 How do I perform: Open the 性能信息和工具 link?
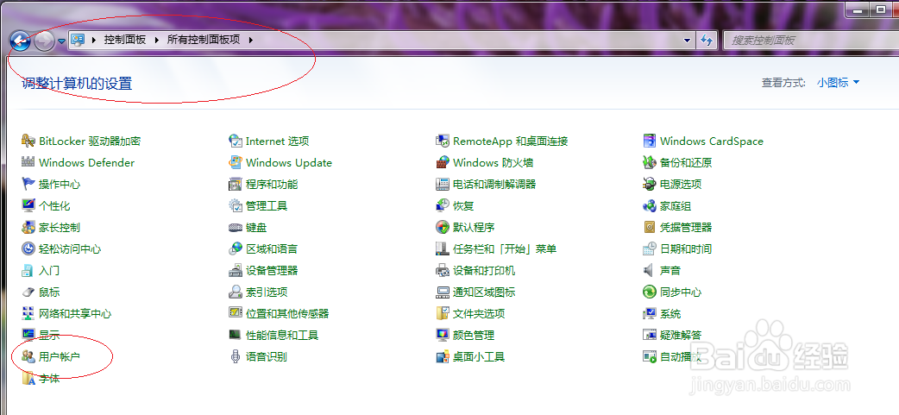[x=282, y=336]
